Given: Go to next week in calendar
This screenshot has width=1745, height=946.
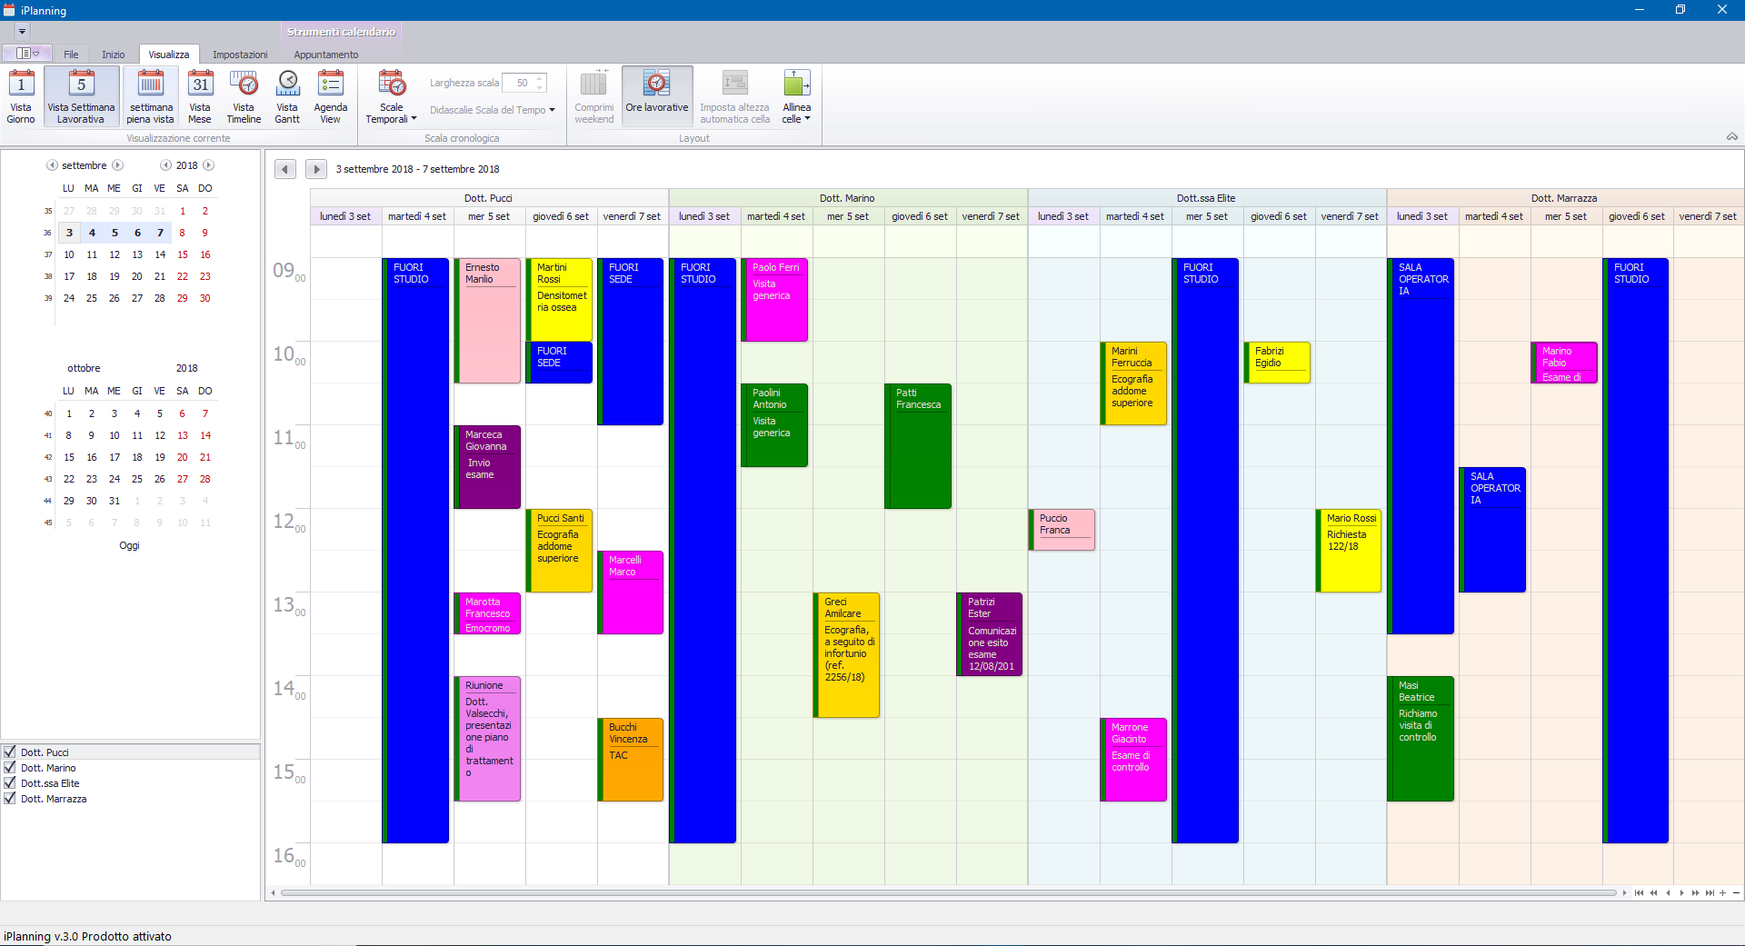Looking at the screenshot, I should click(x=315, y=169).
